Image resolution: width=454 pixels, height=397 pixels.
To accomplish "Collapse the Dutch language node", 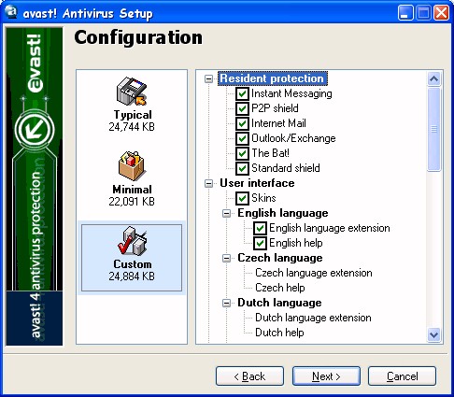I will [226, 303].
